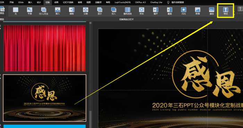
Task: Apply the 平滑 Morph transition
Action: [x=30, y=11]
